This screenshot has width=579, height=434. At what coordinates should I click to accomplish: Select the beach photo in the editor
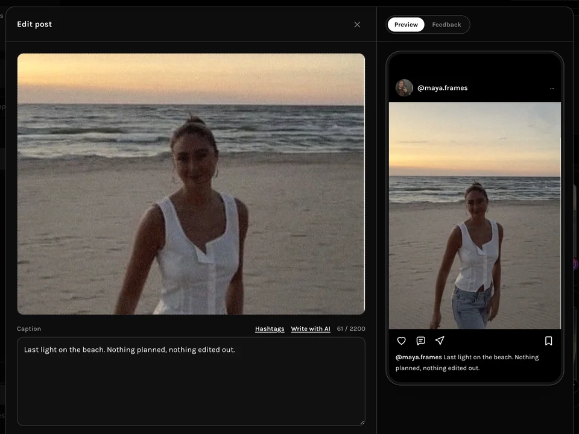pos(191,184)
